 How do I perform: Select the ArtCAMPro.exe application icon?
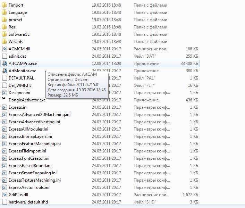(x=4, y=64)
